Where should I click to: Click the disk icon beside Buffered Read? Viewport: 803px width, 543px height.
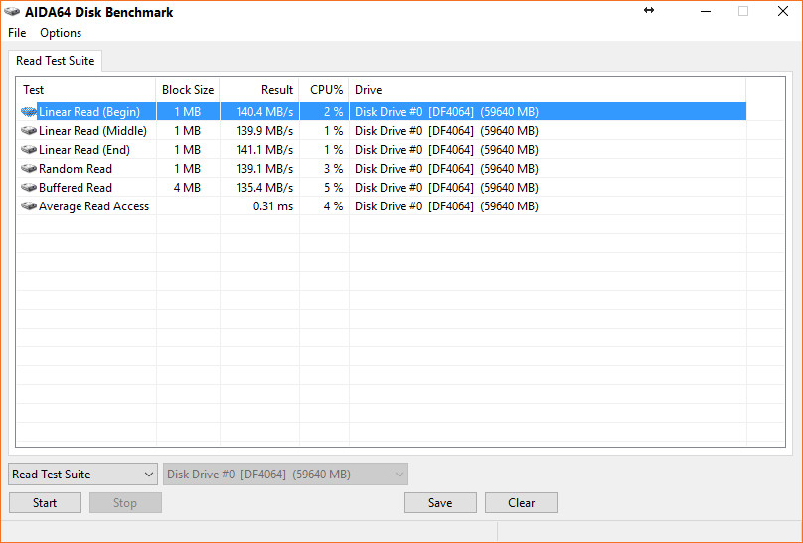(29, 188)
